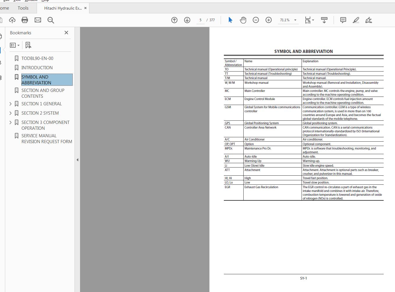Open the Find text search tool

tap(51, 20)
